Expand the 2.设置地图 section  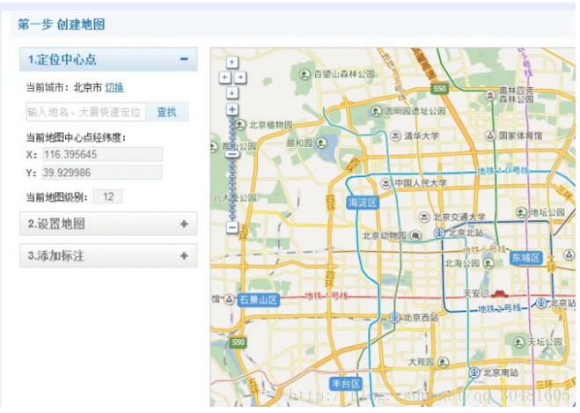(184, 224)
